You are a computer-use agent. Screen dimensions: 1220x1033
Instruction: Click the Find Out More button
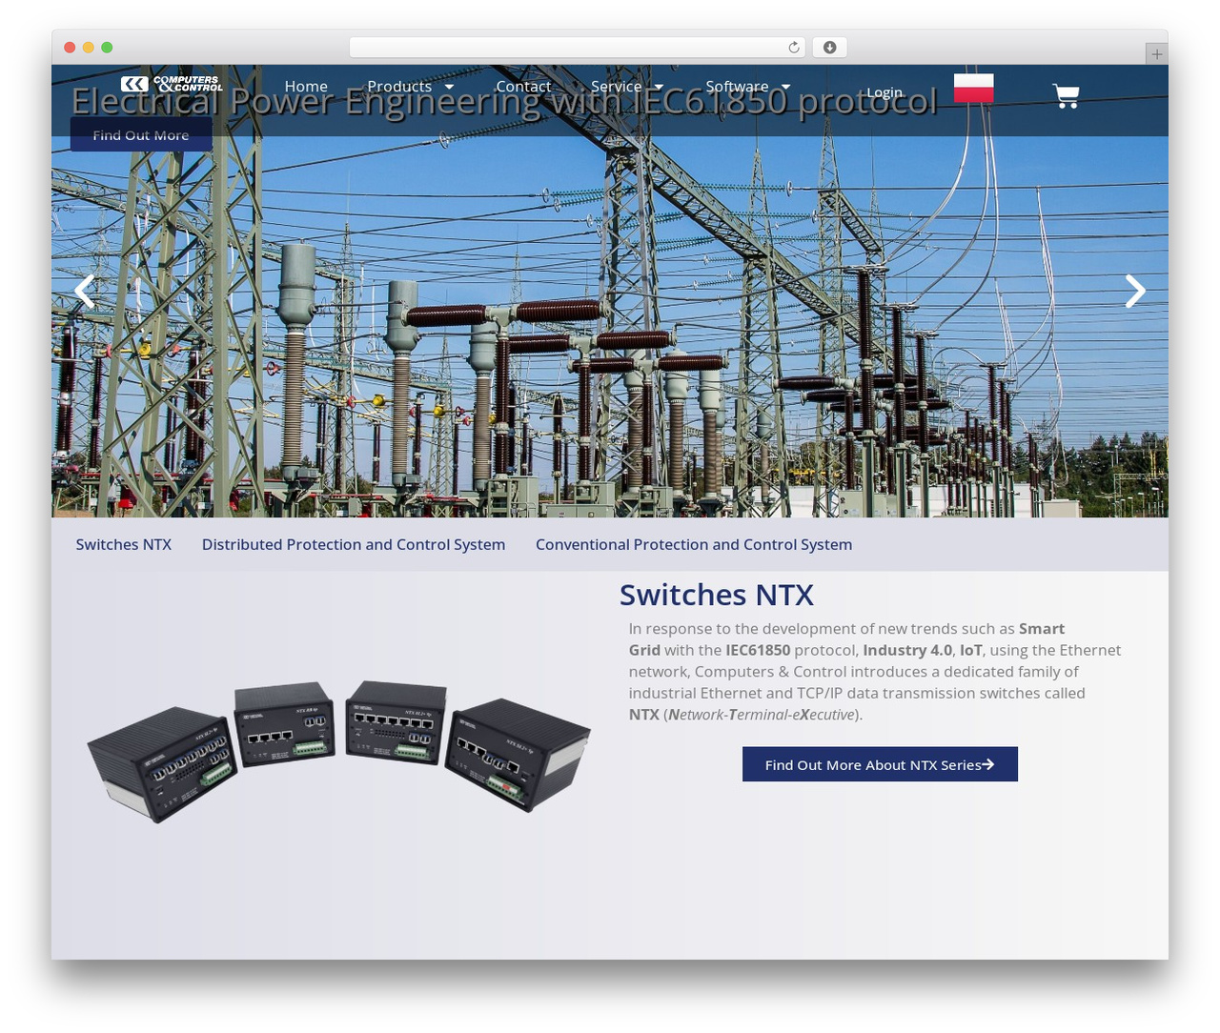141,134
